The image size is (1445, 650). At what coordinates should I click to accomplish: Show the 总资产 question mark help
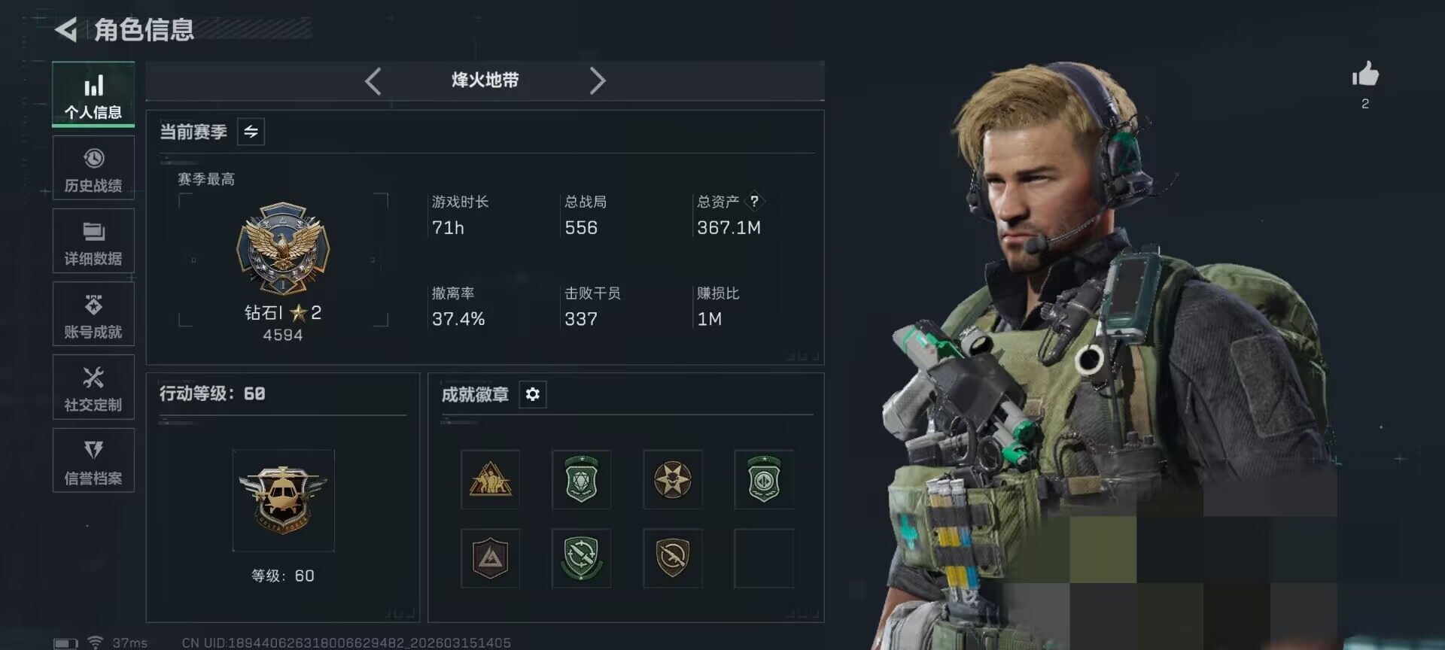point(754,201)
